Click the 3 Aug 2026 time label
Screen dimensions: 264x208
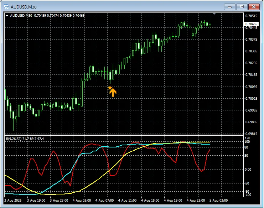(x=13, y=201)
